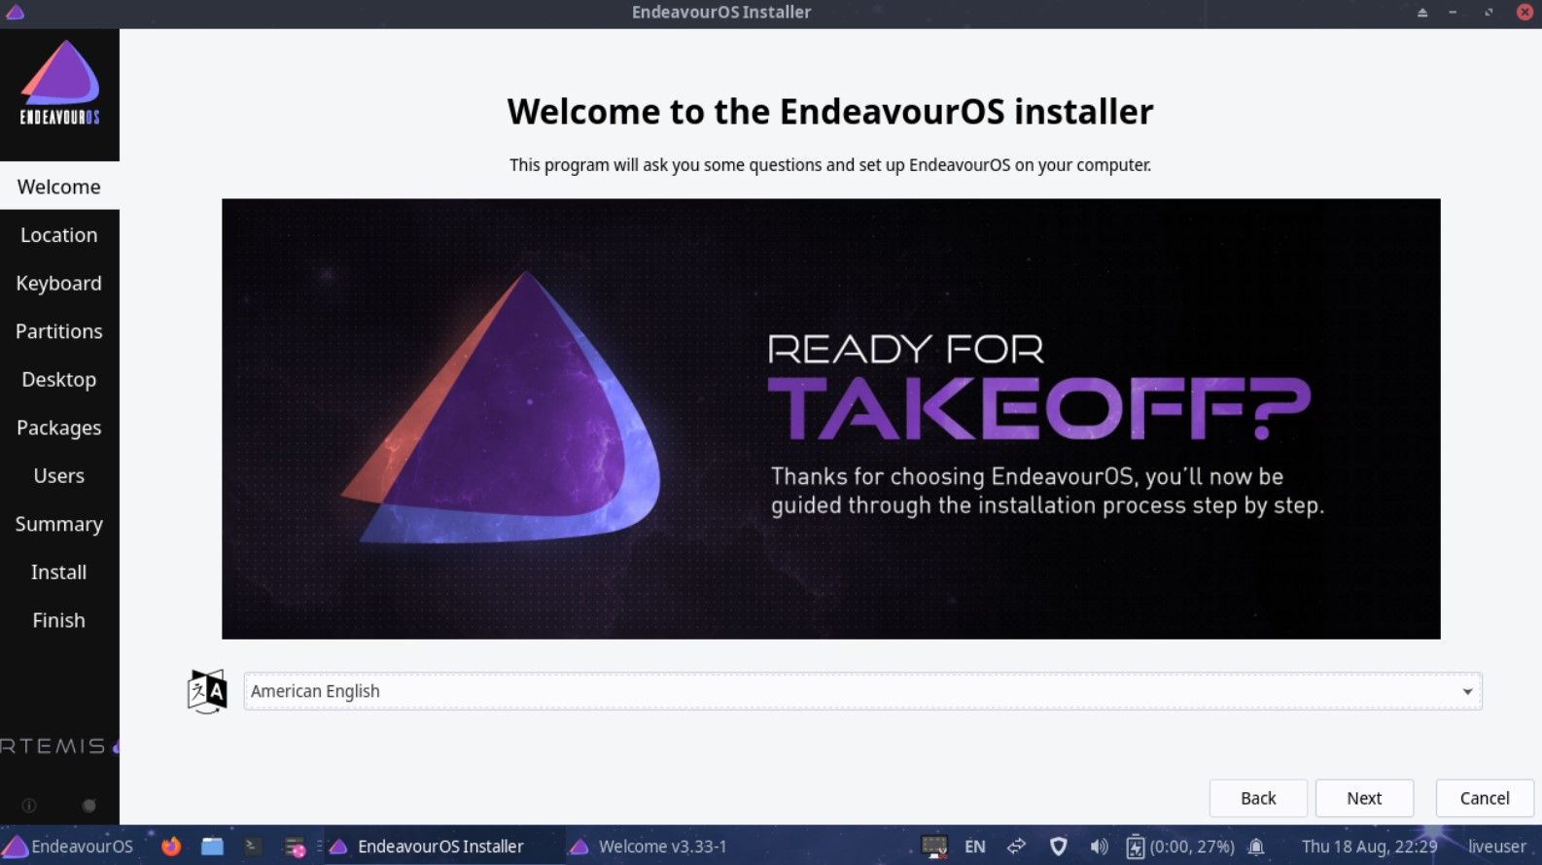Select the Finish step in sidebar
The image size is (1542, 865).
[59, 620]
